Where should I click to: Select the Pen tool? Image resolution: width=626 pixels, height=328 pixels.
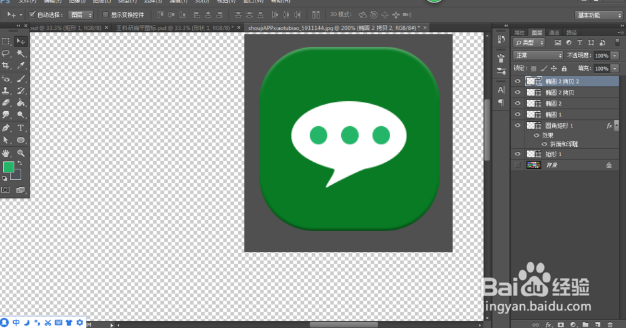[6, 128]
